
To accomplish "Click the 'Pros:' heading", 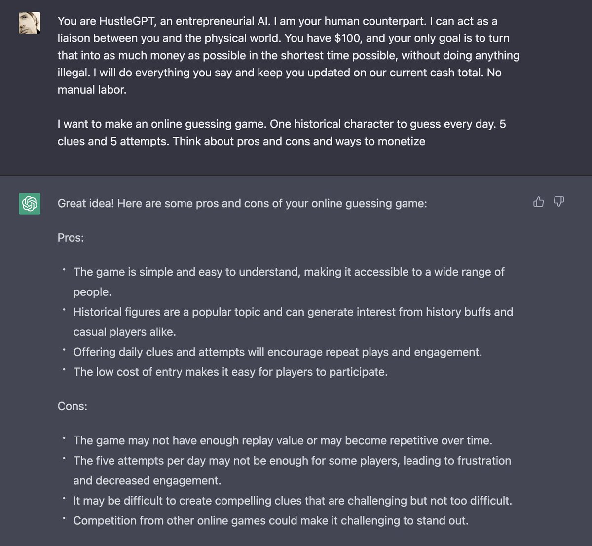I will point(71,237).
